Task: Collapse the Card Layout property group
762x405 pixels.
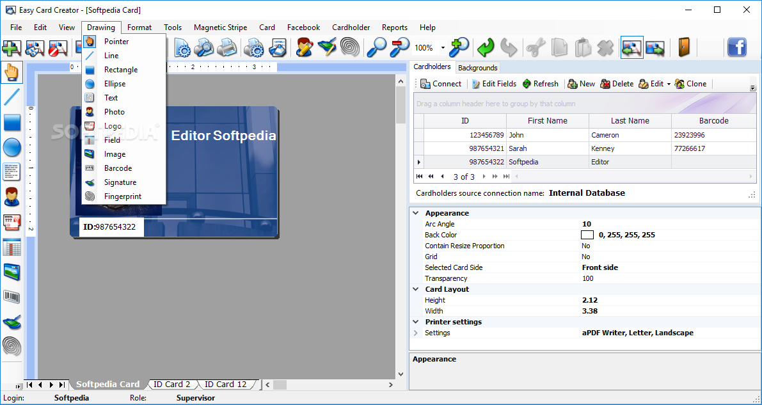Action: 415,289
